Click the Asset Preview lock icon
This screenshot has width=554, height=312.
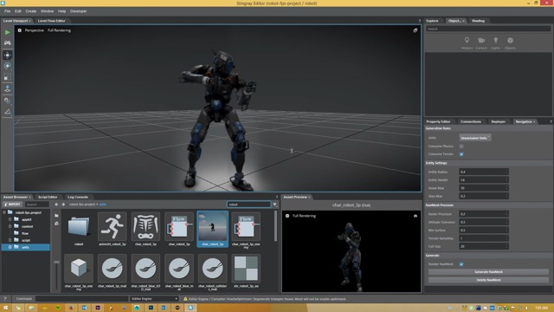click(415, 216)
